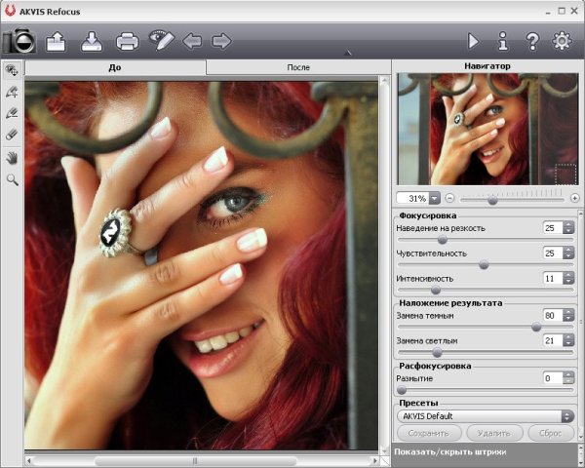Open help question mark icon
The image size is (585, 468).
coord(532,41)
